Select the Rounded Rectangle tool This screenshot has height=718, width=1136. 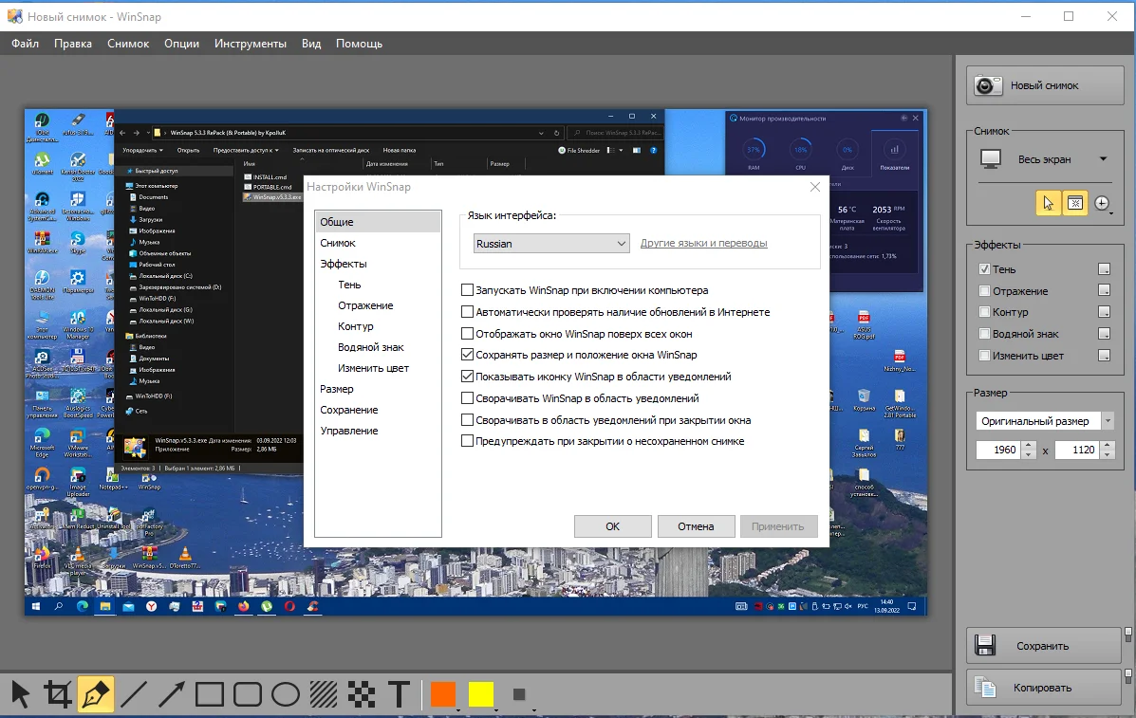click(x=247, y=695)
